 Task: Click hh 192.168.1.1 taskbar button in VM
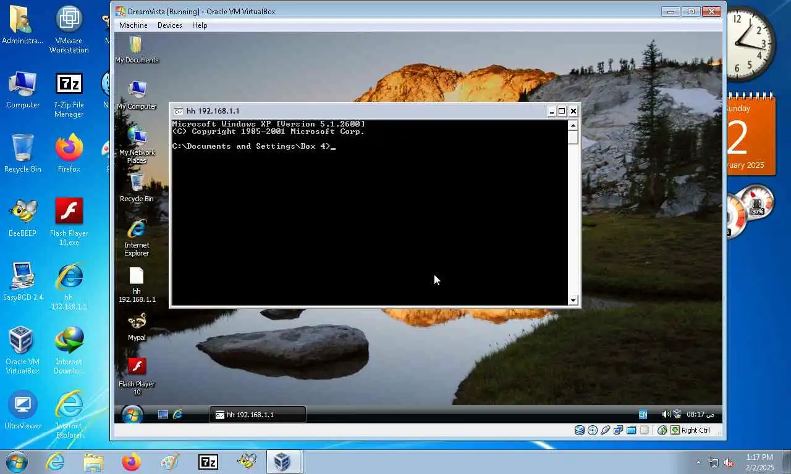coord(257,415)
